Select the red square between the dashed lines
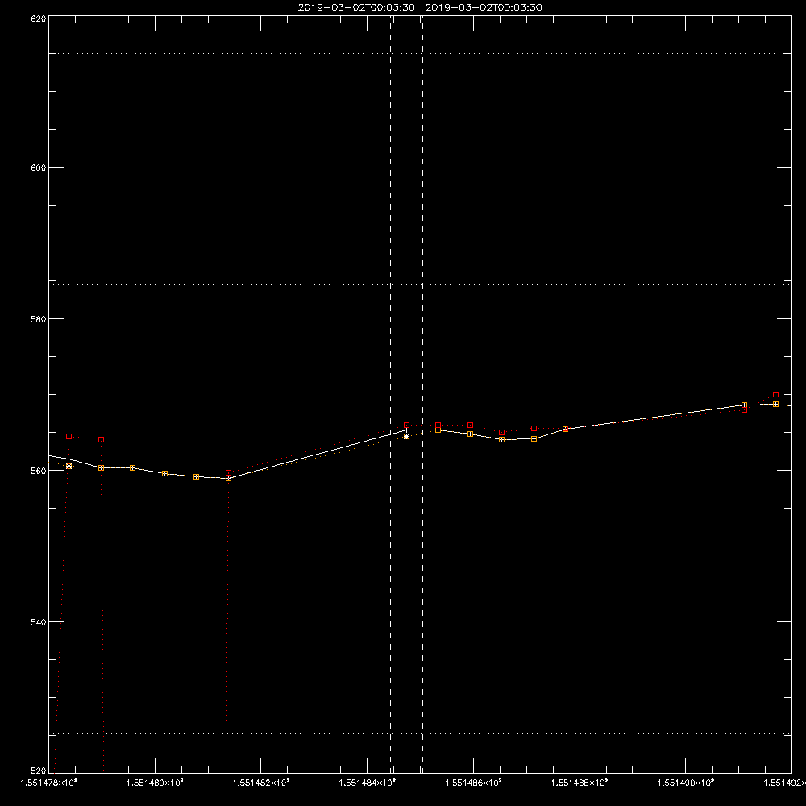The width and height of the screenshot is (806, 806). [x=406, y=426]
